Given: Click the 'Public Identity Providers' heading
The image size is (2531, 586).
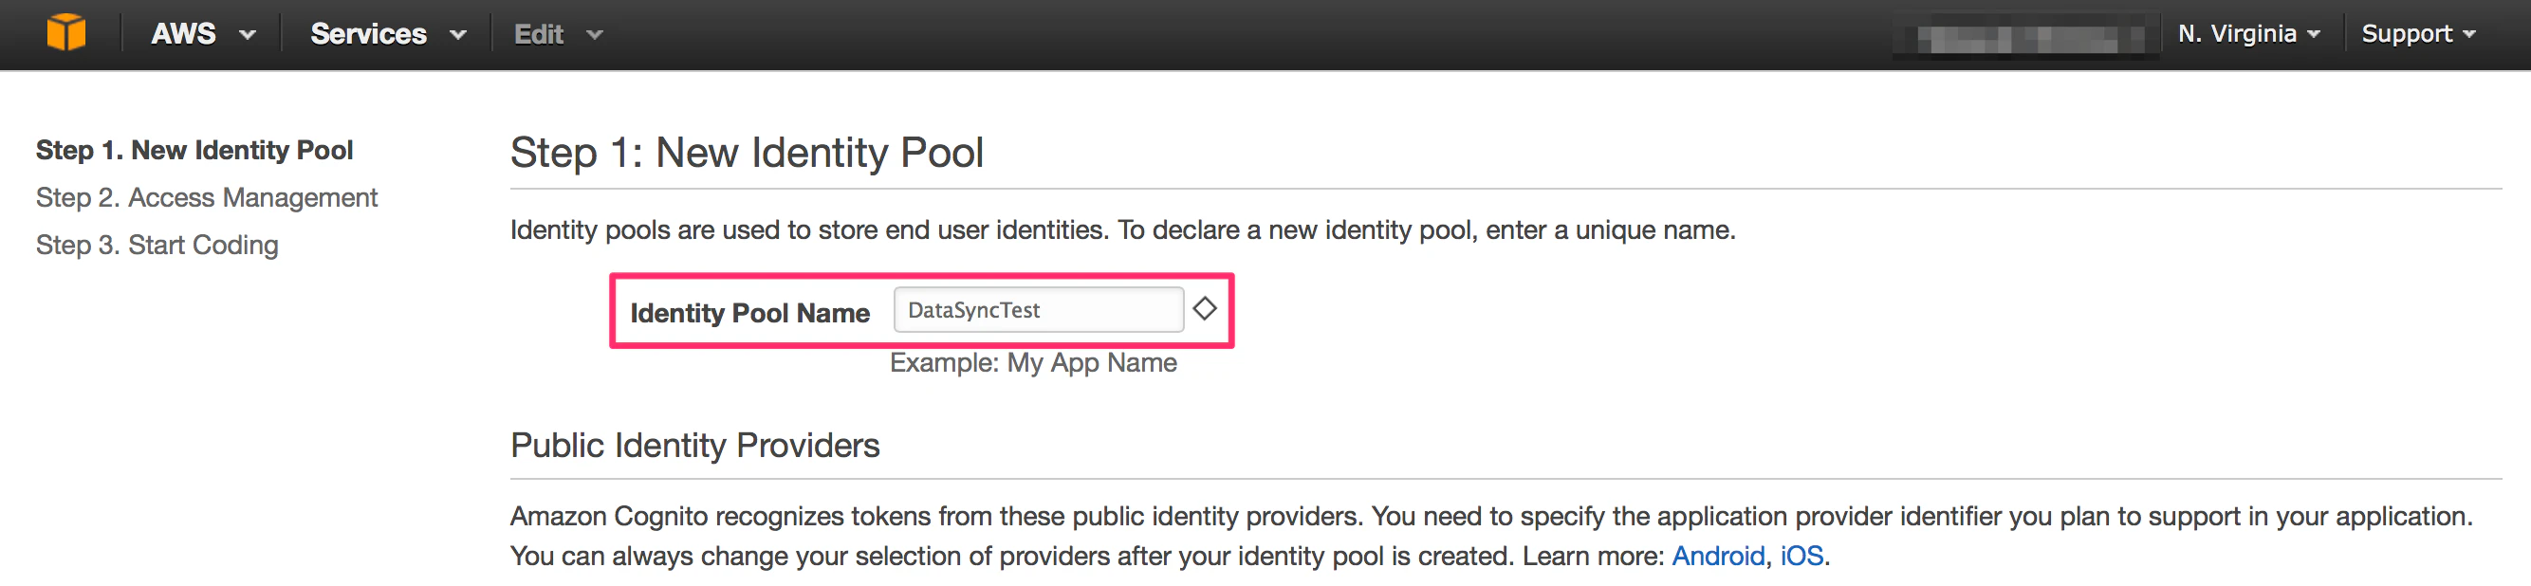Looking at the screenshot, I should coord(694,446).
